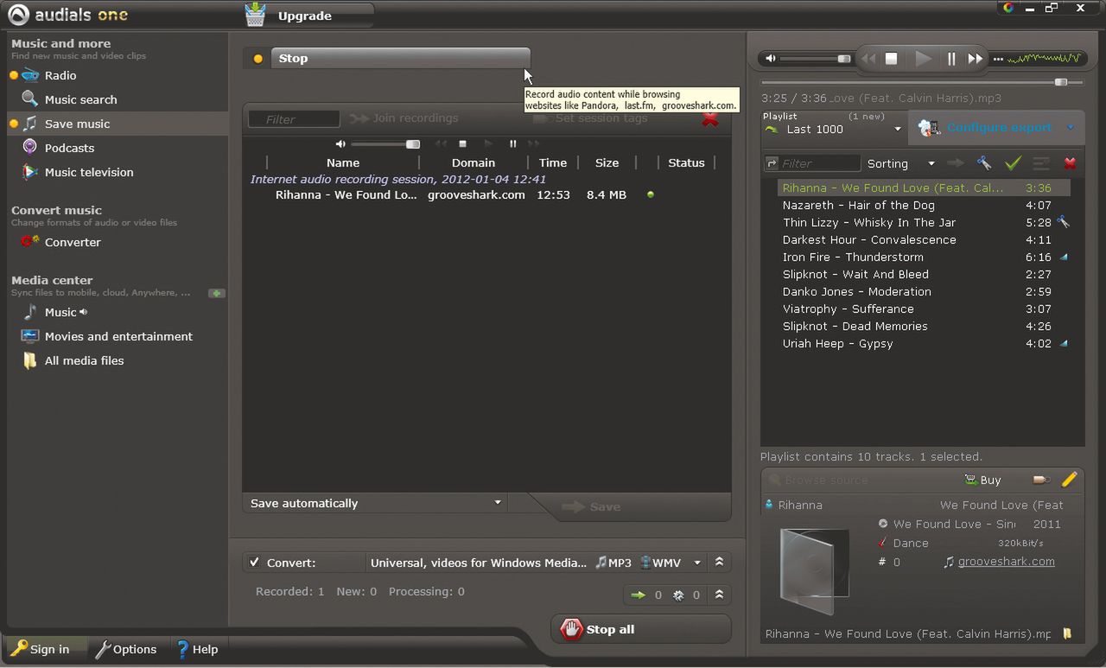The image size is (1106, 668).
Task: Click the playlist list-view icon
Action: [1041, 162]
